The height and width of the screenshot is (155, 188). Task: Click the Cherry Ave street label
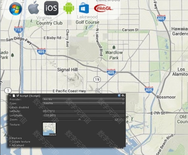[67, 38]
